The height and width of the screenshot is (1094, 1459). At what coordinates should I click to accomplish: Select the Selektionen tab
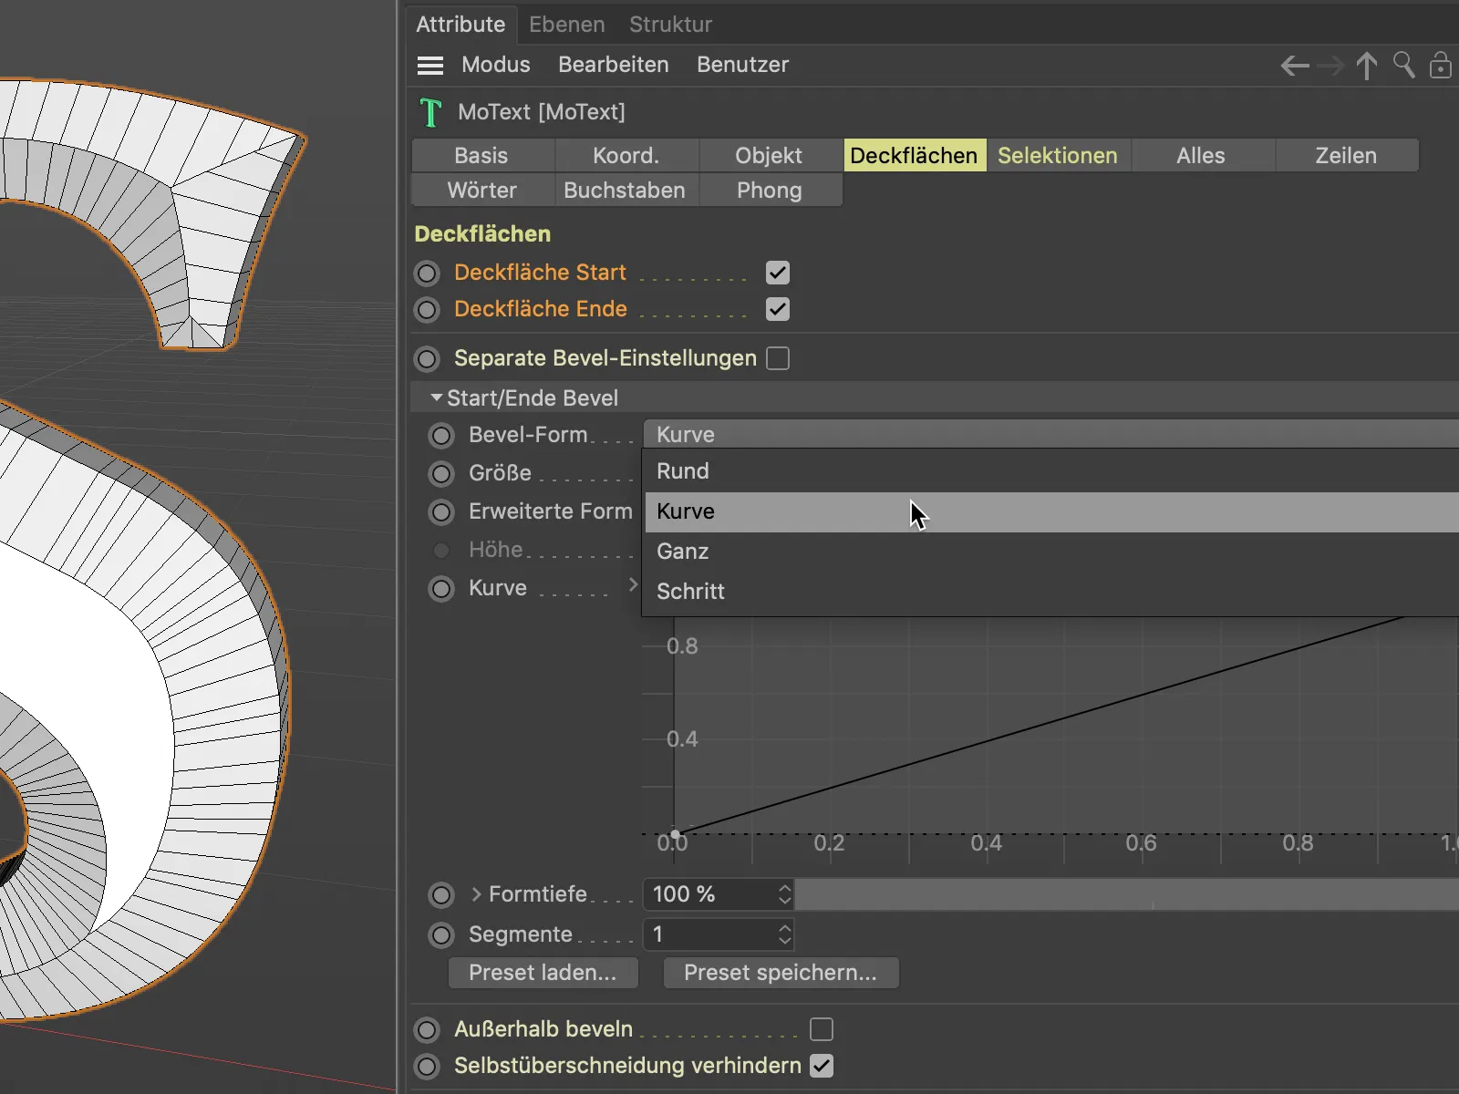[x=1058, y=156]
